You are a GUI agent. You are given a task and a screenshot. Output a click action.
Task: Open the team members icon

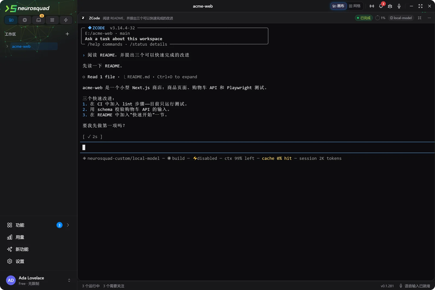point(390,6)
